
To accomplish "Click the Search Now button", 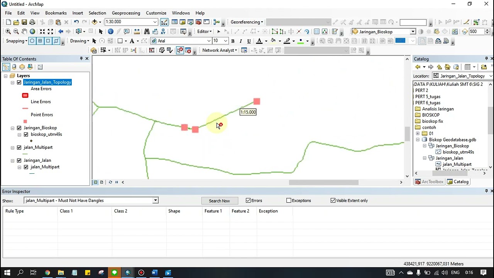I will (x=219, y=201).
